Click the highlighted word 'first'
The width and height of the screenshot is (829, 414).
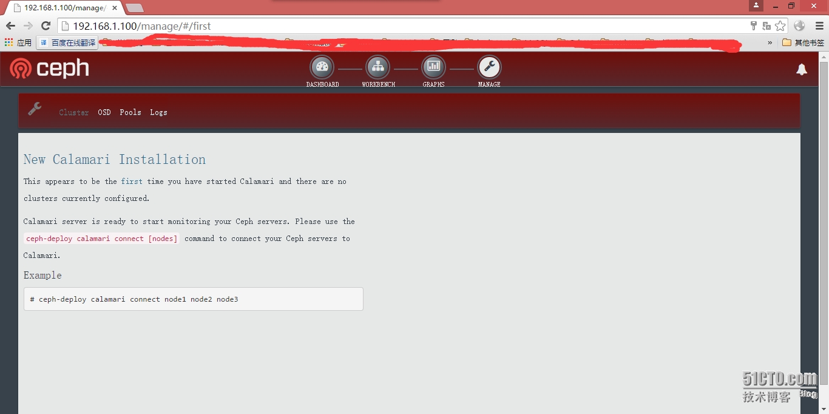coord(132,182)
